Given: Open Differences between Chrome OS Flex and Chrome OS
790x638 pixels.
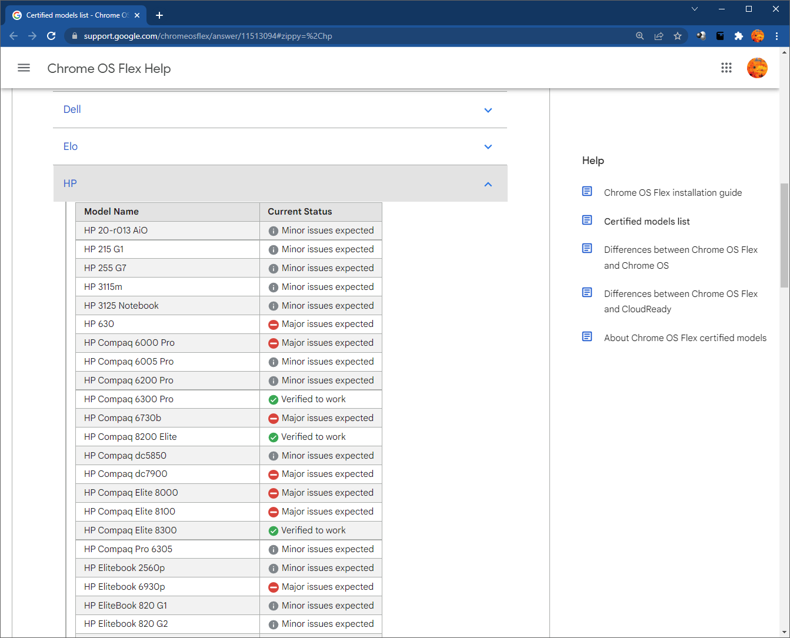Looking at the screenshot, I should tap(681, 258).
